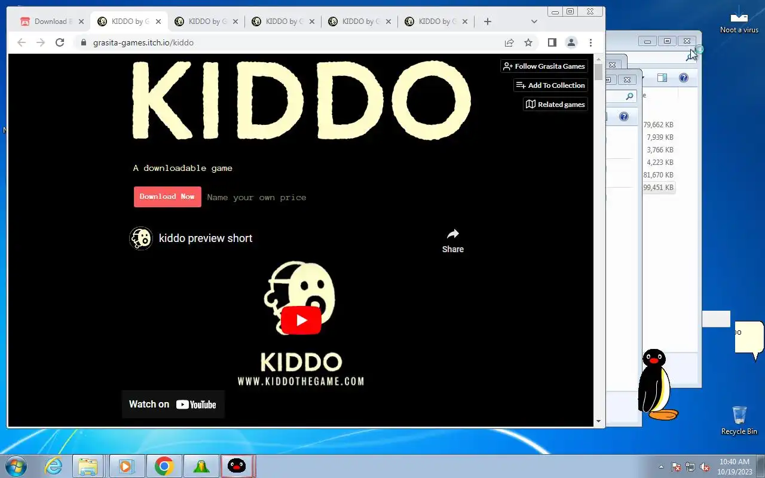Open a new browser tab
The height and width of the screenshot is (478, 765).
(x=488, y=22)
